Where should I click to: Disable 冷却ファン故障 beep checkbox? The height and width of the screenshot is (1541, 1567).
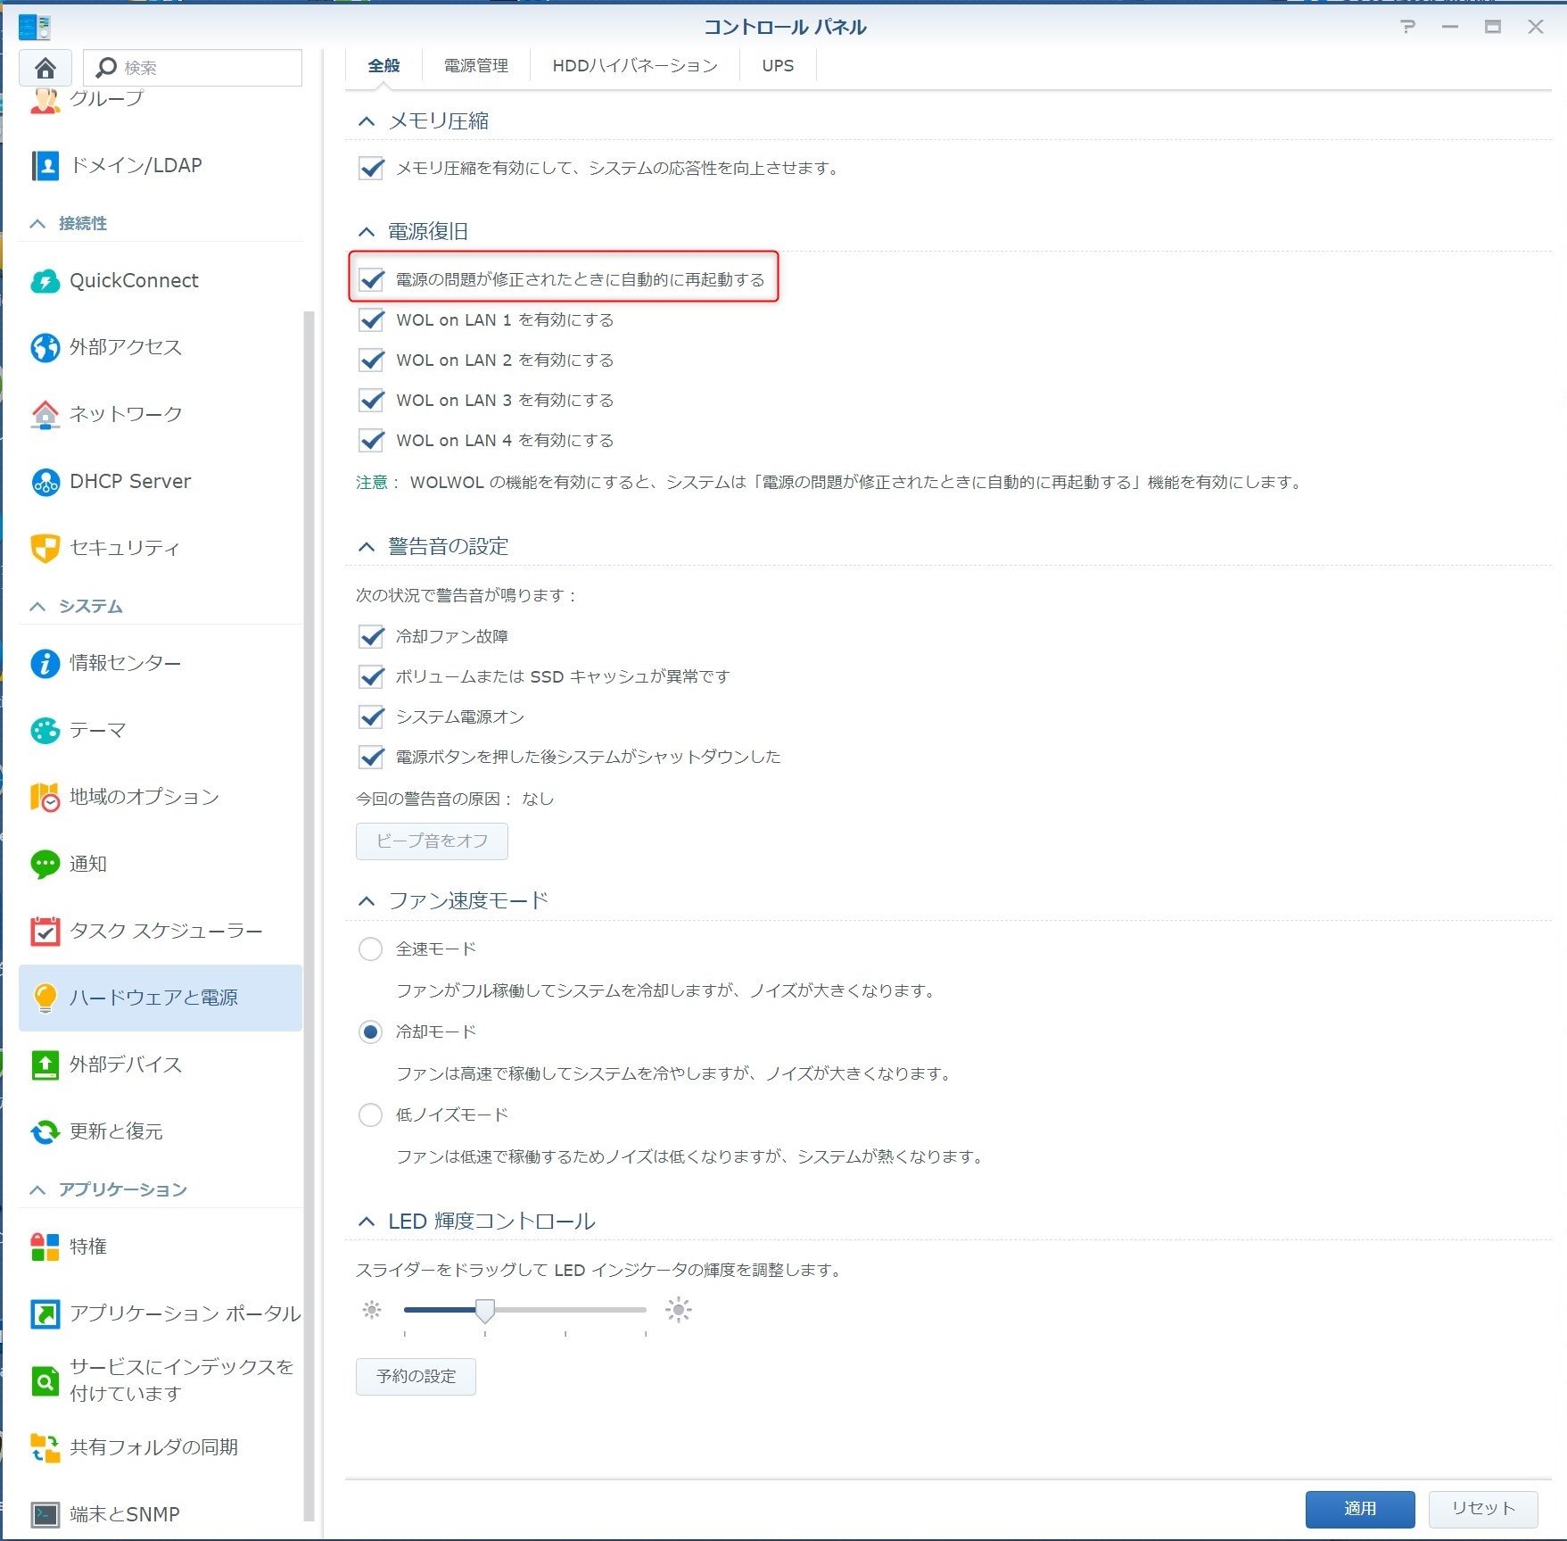click(x=371, y=636)
